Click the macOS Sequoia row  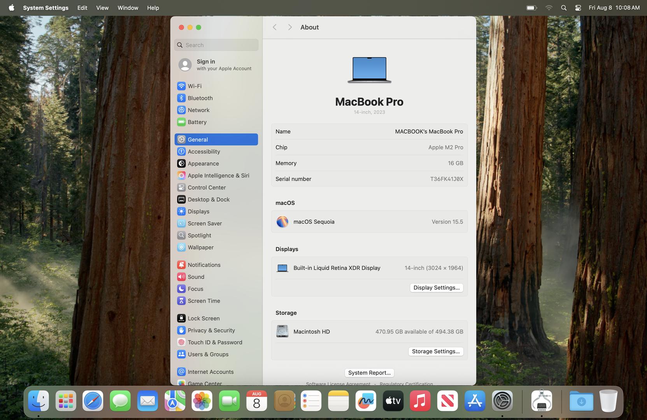click(369, 222)
